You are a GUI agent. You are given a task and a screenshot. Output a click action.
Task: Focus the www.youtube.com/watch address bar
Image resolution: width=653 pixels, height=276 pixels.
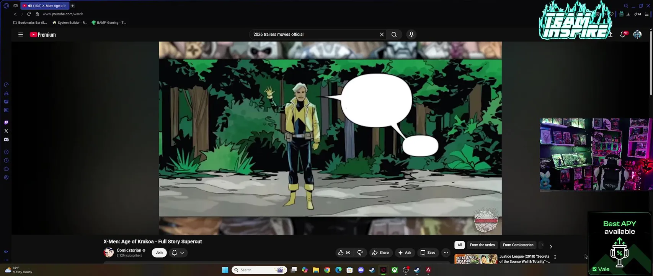tap(63, 14)
